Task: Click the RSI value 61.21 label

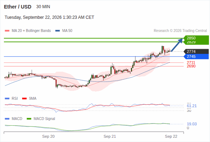Action: (192, 106)
